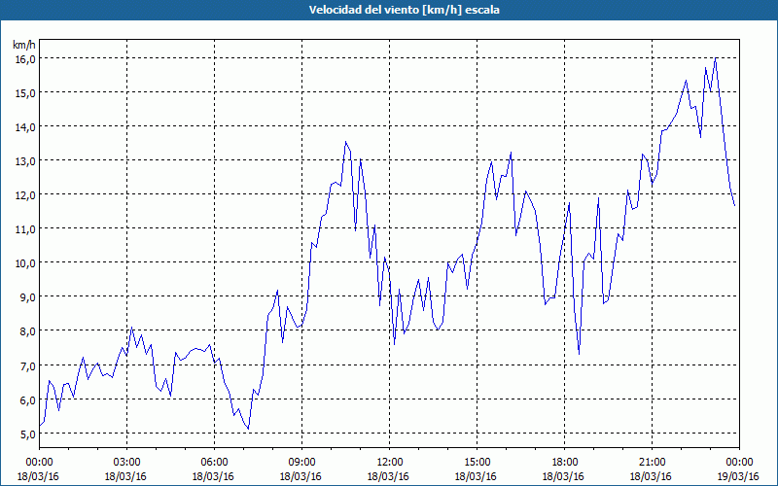The image size is (778, 486).
Task: Click the 'km/h' unit label
Action: [x=24, y=45]
